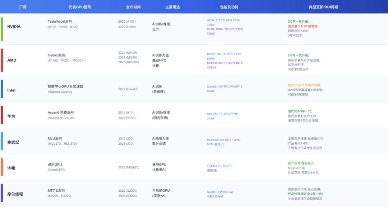This screenshot has height=210, width=388.
Task: Click the NVIDIA vendor name
Action: coord(14,27)
